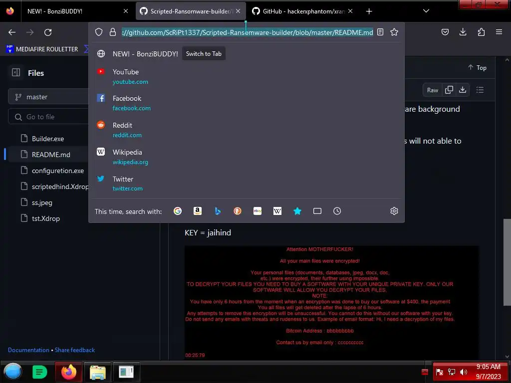The height and width of the screenshot is (383, 511).
Task: Search bookmarks with the star shortcut
Action: point(297,211)
